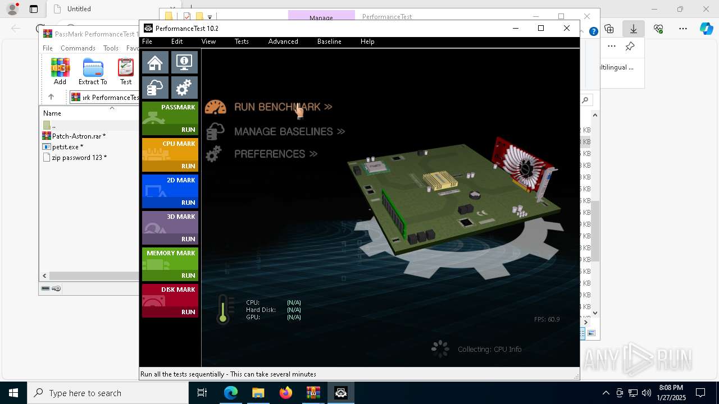719x404 pixels.
Task: Click Explorer vertical scrollbar down arrow
Action: tap(595, 313)
